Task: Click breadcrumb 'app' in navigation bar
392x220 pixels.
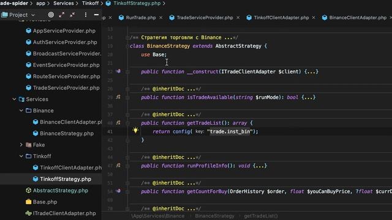Action: pos(40,4)
